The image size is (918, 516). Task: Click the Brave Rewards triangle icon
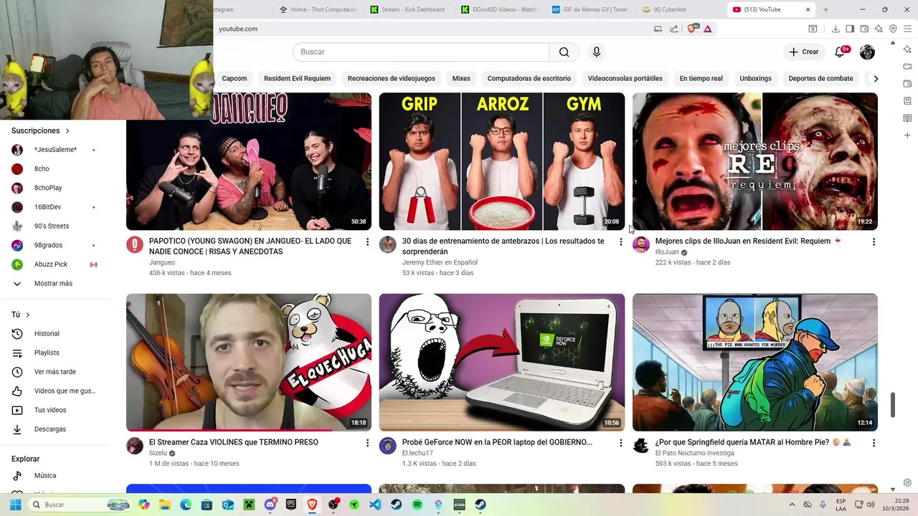click(707, 29)
